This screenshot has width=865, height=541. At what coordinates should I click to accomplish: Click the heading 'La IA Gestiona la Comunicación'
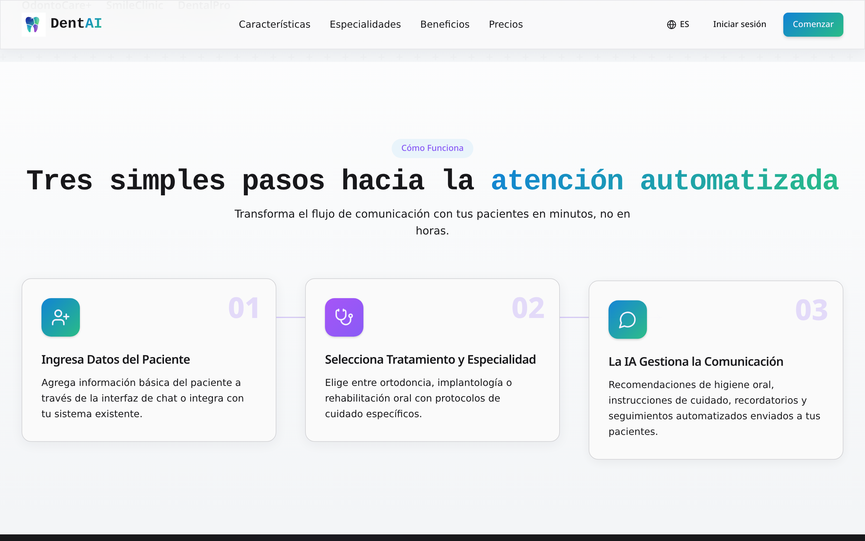coord(696,361)
